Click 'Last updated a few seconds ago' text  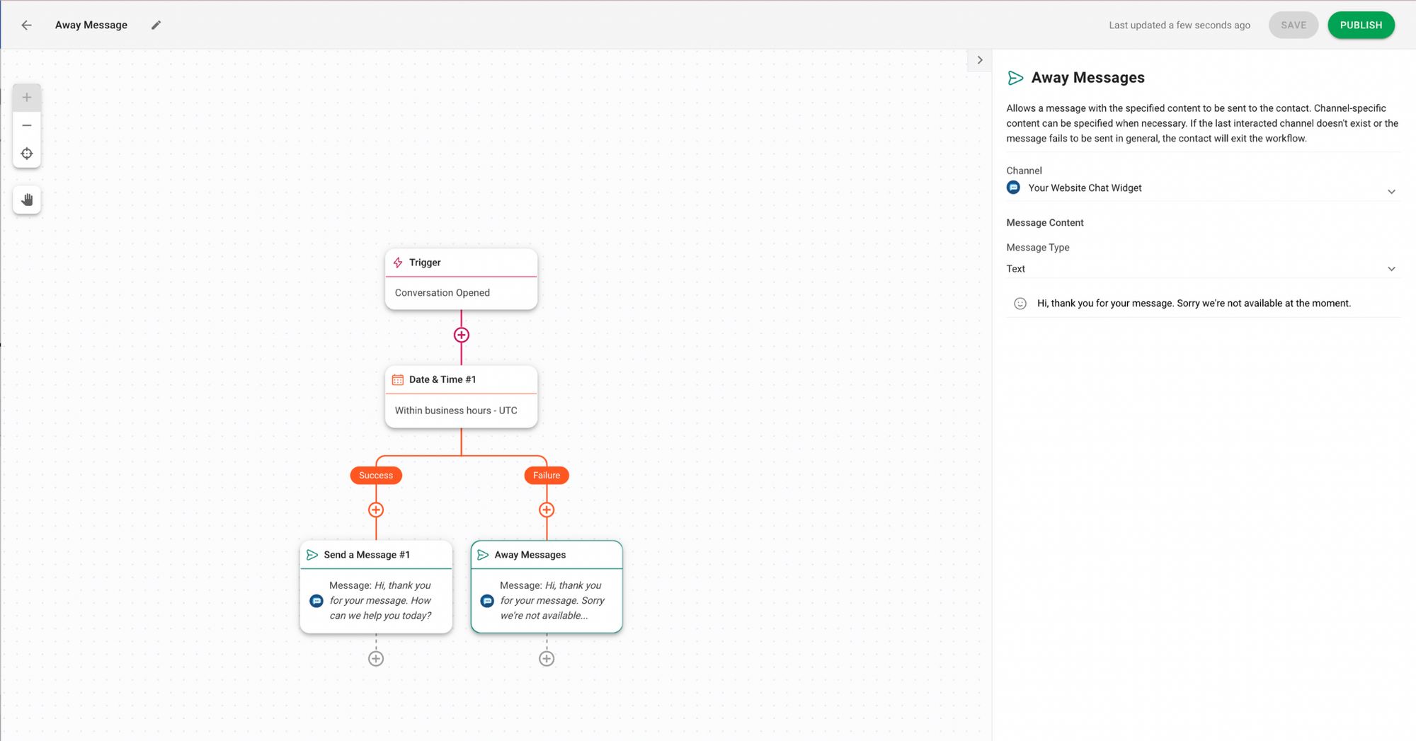tap(1180, 25)
